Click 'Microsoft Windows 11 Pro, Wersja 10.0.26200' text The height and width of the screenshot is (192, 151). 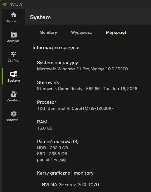82,69
